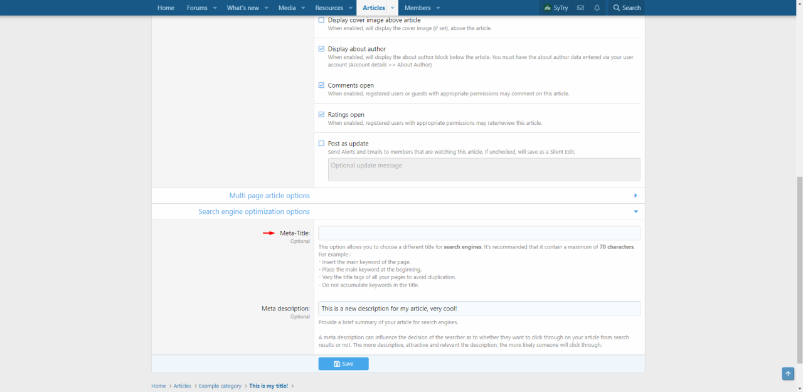This screenshot has height=392, width=803.
Task: Open the Resources menu item
Action: tap(329, 8)
